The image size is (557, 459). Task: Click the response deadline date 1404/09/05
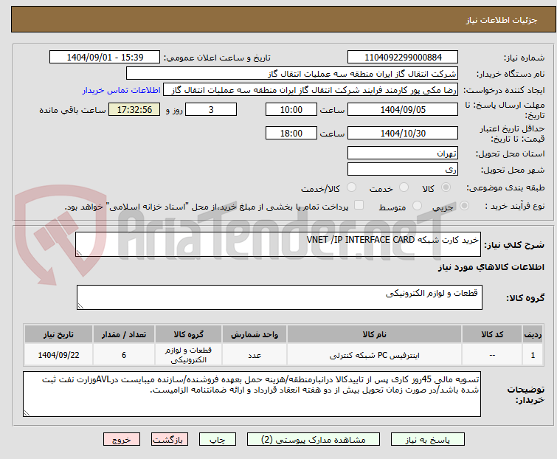(x=403, y=109)
